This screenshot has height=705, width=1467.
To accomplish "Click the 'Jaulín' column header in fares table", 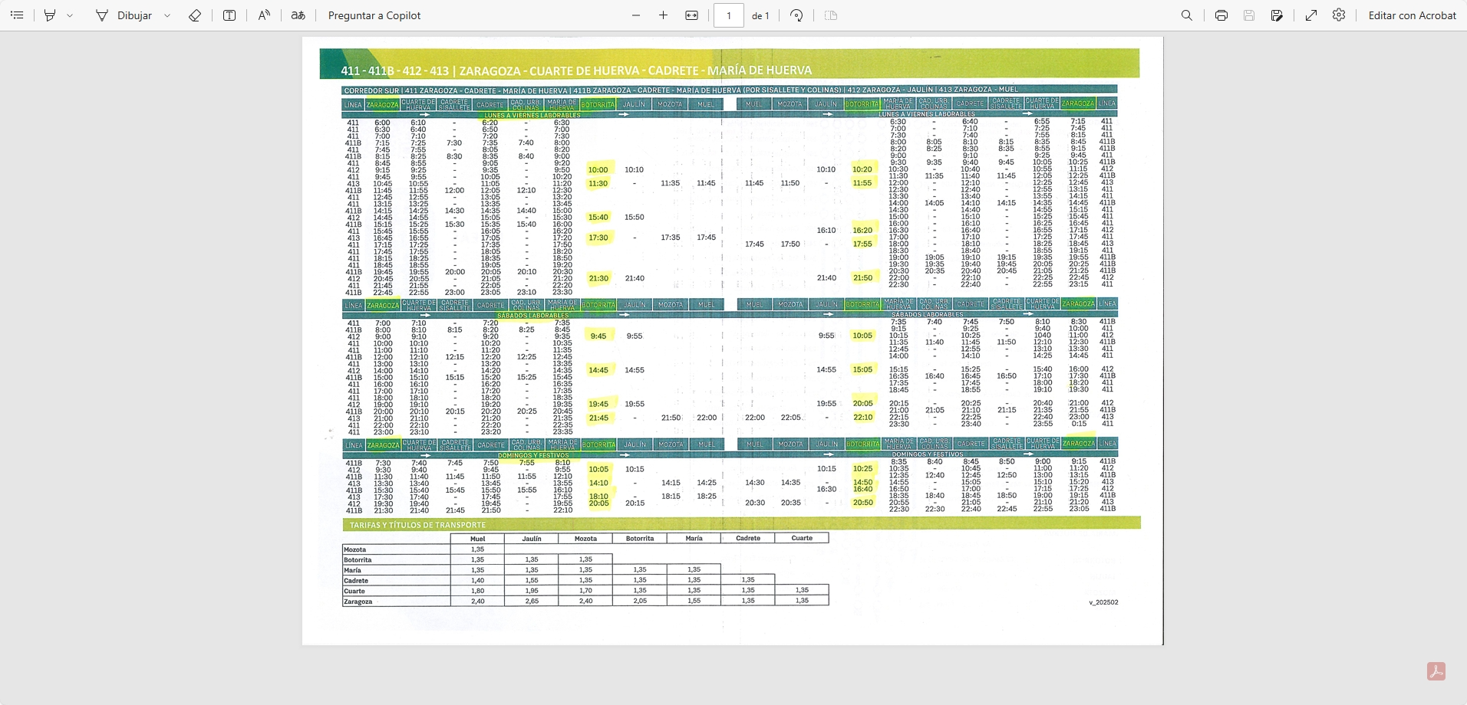I will pos(532,539).
